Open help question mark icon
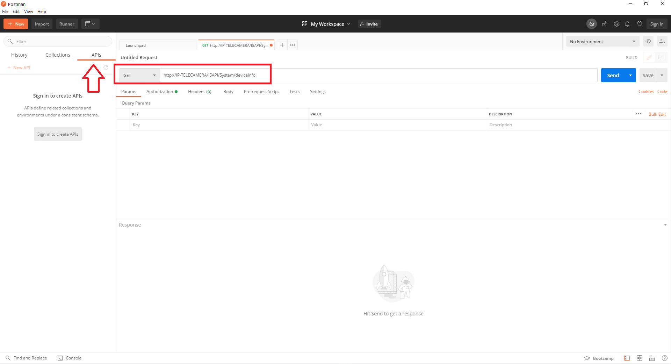 [x=665, y=358]
